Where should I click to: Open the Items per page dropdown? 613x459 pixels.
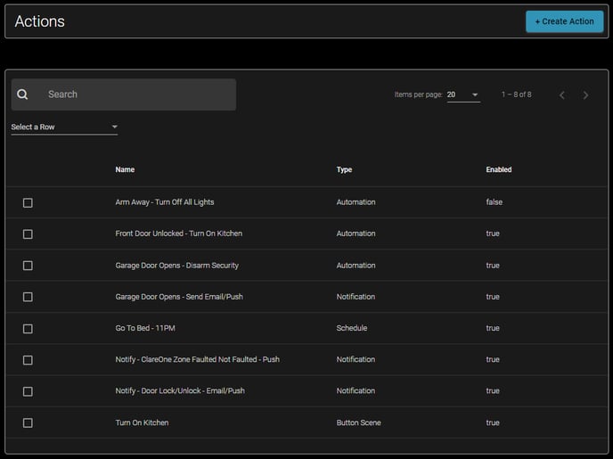coord(463,95)
